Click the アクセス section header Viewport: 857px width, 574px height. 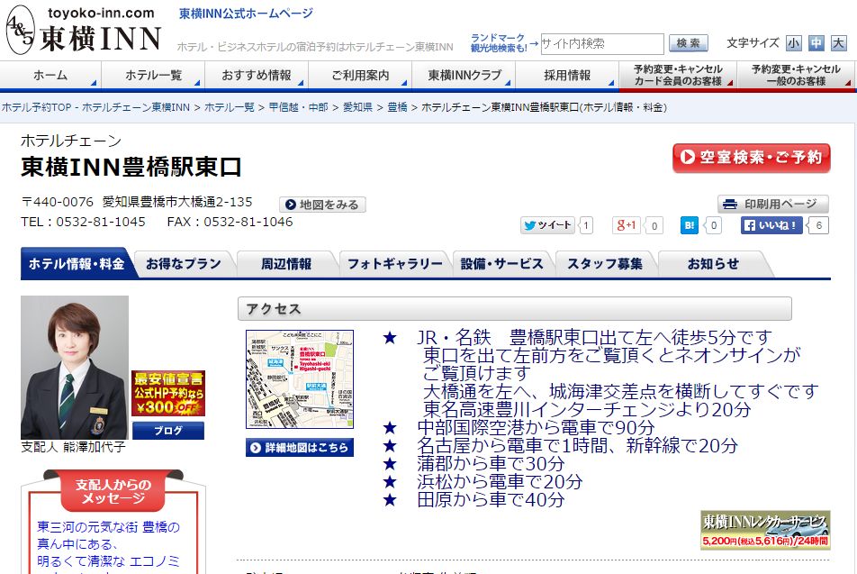(x=515, y=308)
